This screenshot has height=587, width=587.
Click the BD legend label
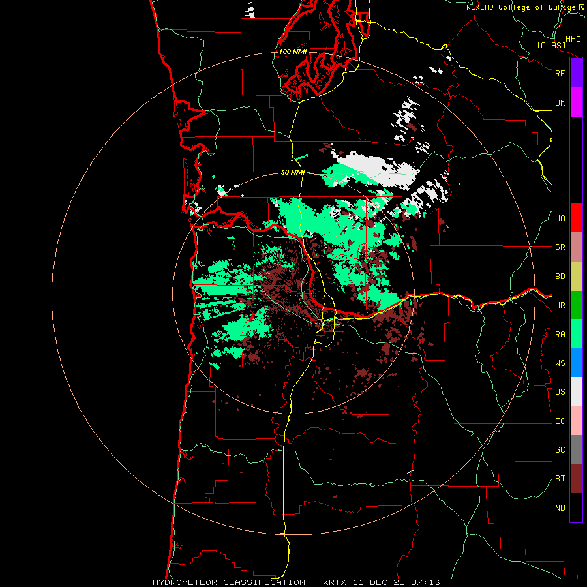coord(560,277)
